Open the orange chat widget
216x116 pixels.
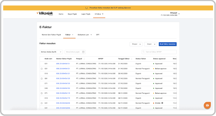pos(207,106)
